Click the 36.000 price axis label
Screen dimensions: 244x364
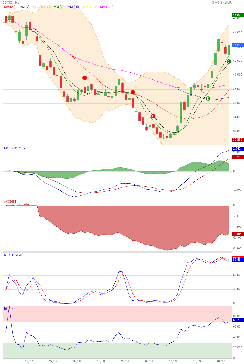pyautogui.click(x=237, y=103)
